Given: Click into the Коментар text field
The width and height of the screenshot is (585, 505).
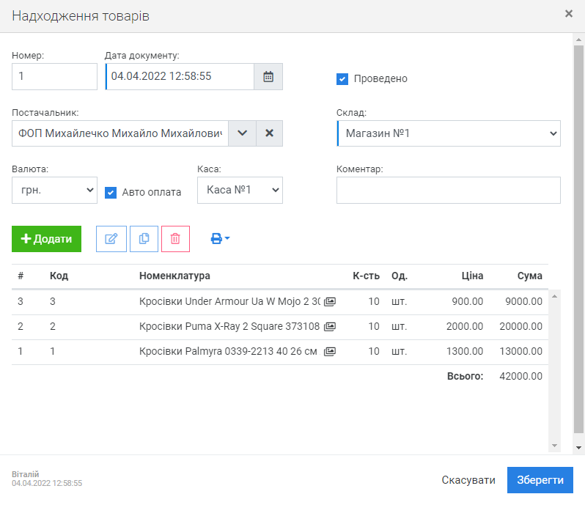Looking at the screenshot, I should pos(448,190).
